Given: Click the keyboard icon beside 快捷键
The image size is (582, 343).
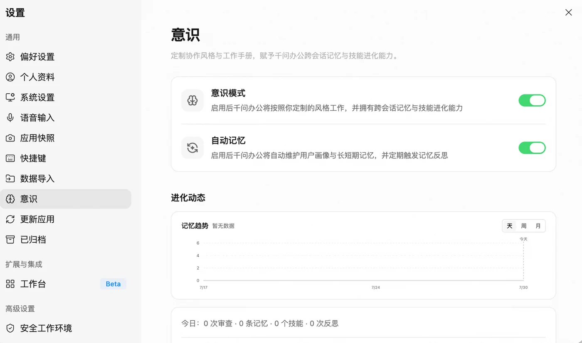Looking at the screenshot, I should (10, 158).
